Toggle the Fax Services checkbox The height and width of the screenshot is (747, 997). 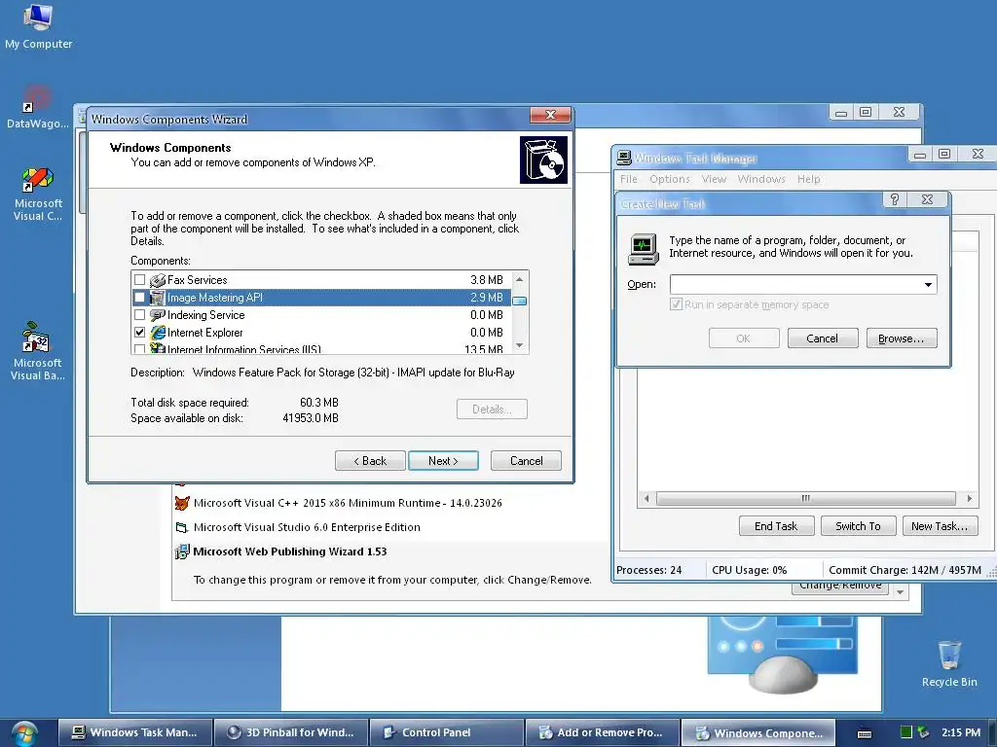point(140,280)
